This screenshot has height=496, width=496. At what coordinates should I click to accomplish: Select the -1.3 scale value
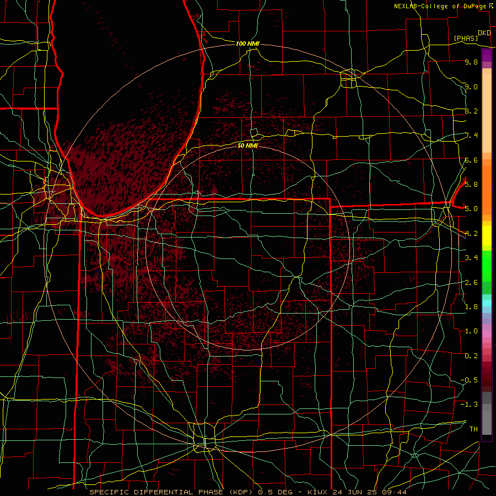click(x=469, y=405)
